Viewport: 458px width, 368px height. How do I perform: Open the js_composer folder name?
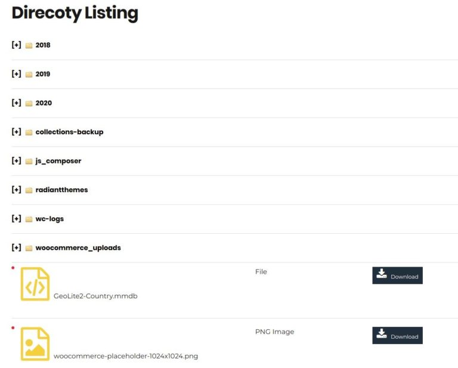coord(58,161)
